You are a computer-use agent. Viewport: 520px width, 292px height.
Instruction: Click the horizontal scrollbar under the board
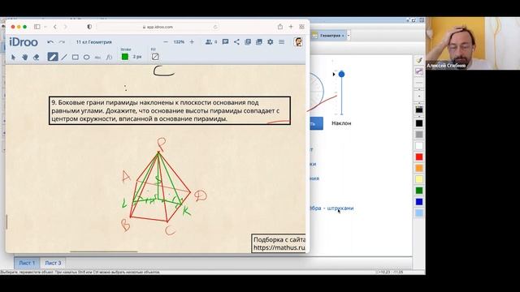click(x=104, y=251)
